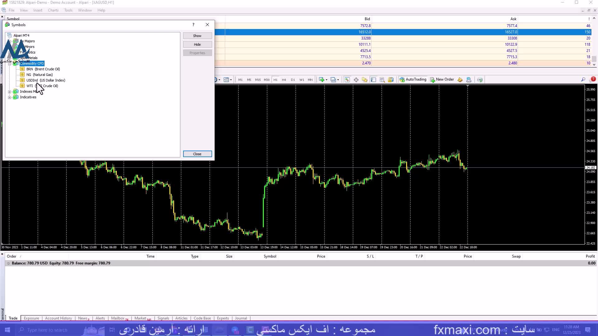
Task: Open the New Order window
Action: coord(442,80)
